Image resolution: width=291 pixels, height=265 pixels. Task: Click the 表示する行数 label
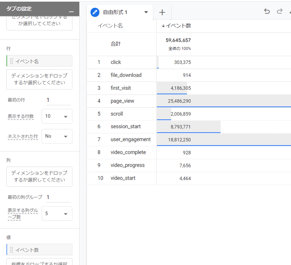pyautogui.click(x=21, y=116)
